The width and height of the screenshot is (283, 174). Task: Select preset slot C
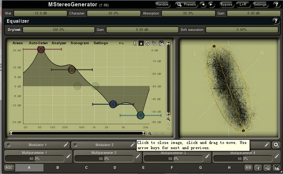[86, 168]
